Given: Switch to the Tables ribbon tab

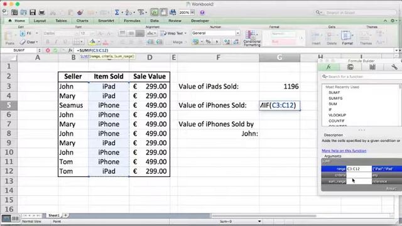Looking at the screenshot, I should point(61,21).
